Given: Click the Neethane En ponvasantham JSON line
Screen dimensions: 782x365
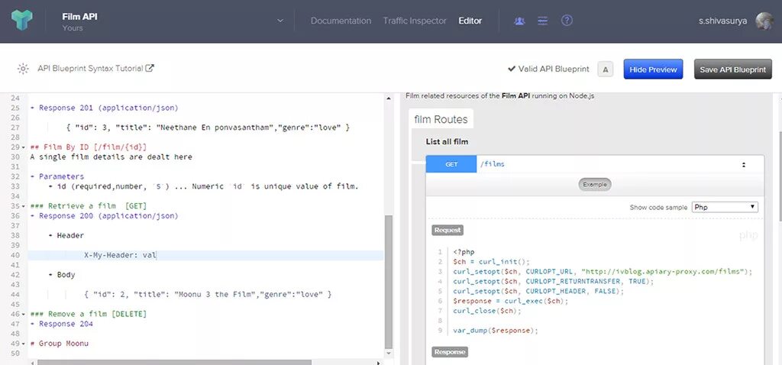Looking at the screenshot, I should click(208, 128).
